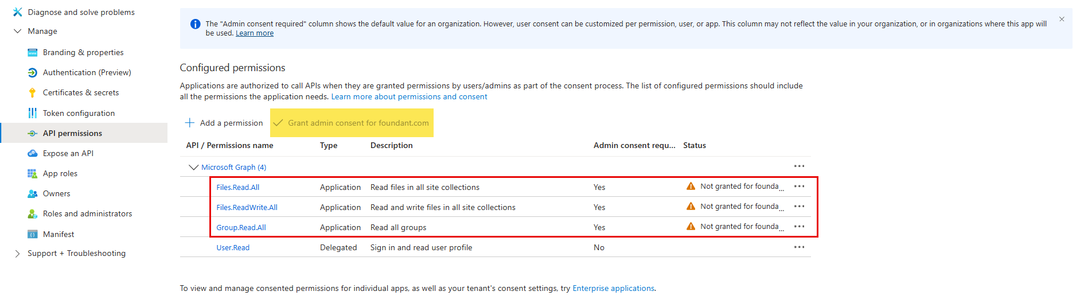Expand Support + Troubleshooting section
Image resolution: width=1084 pixels, height=307 pixels.
tap(17, 254)
